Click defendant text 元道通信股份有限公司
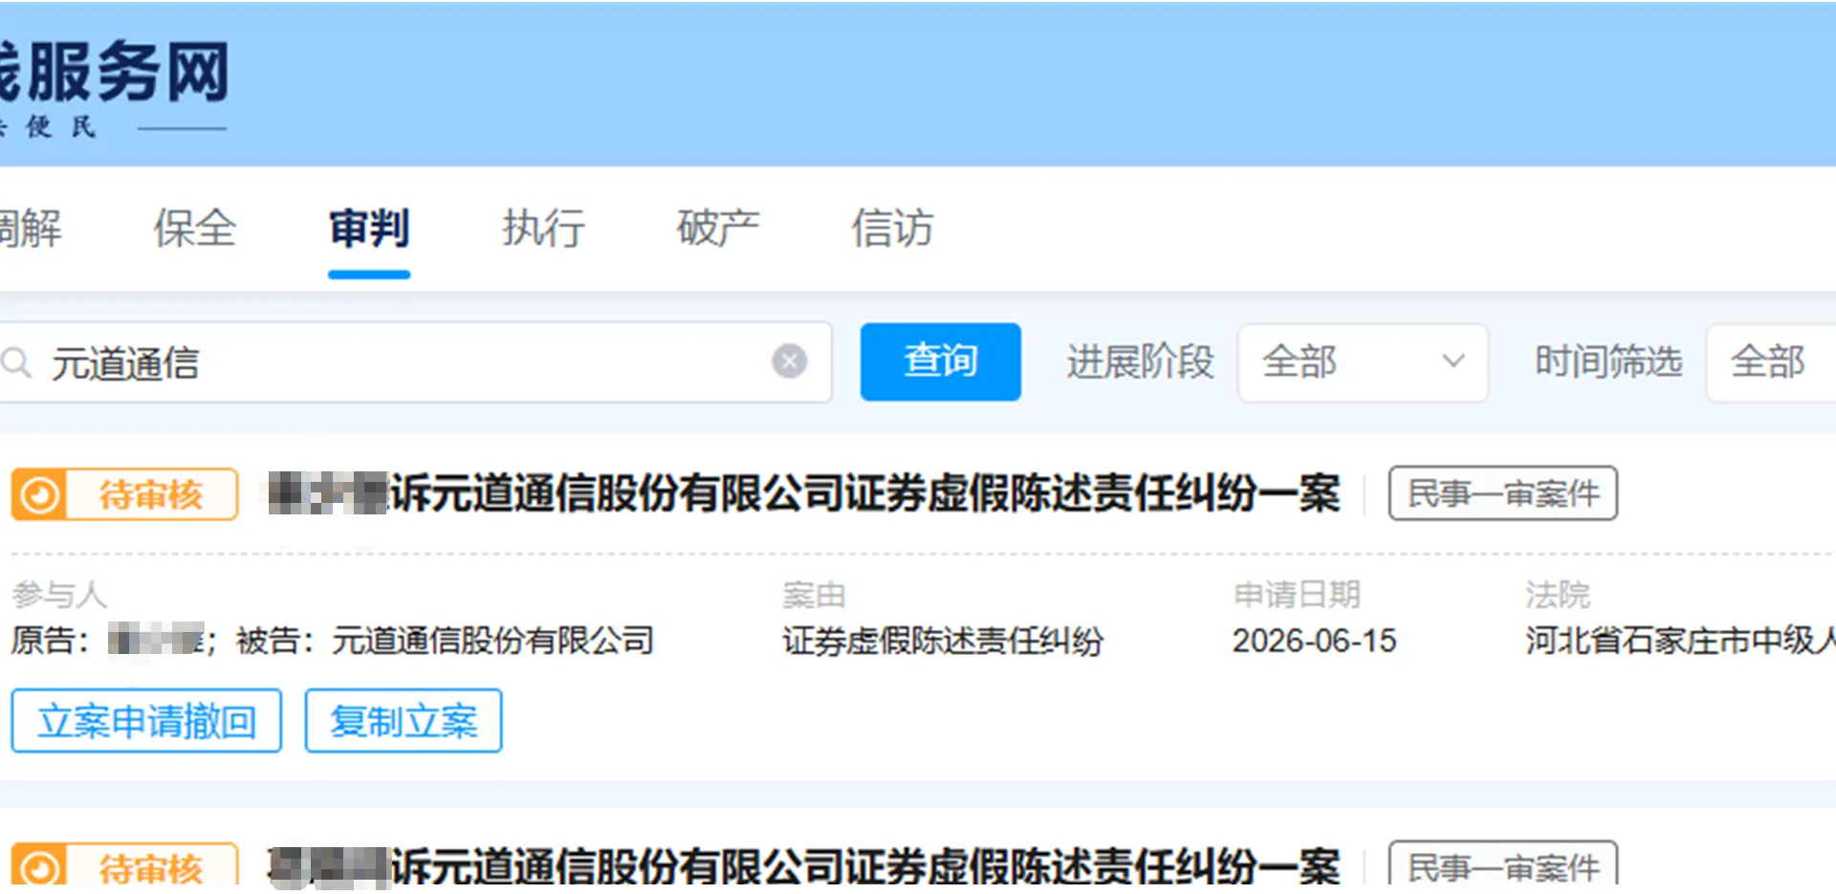 pos(493,641)
